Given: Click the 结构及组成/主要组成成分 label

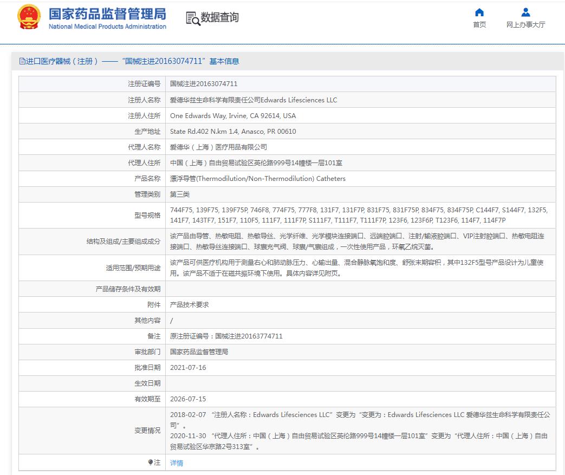Looking at the screenshot, I should 123,242.
